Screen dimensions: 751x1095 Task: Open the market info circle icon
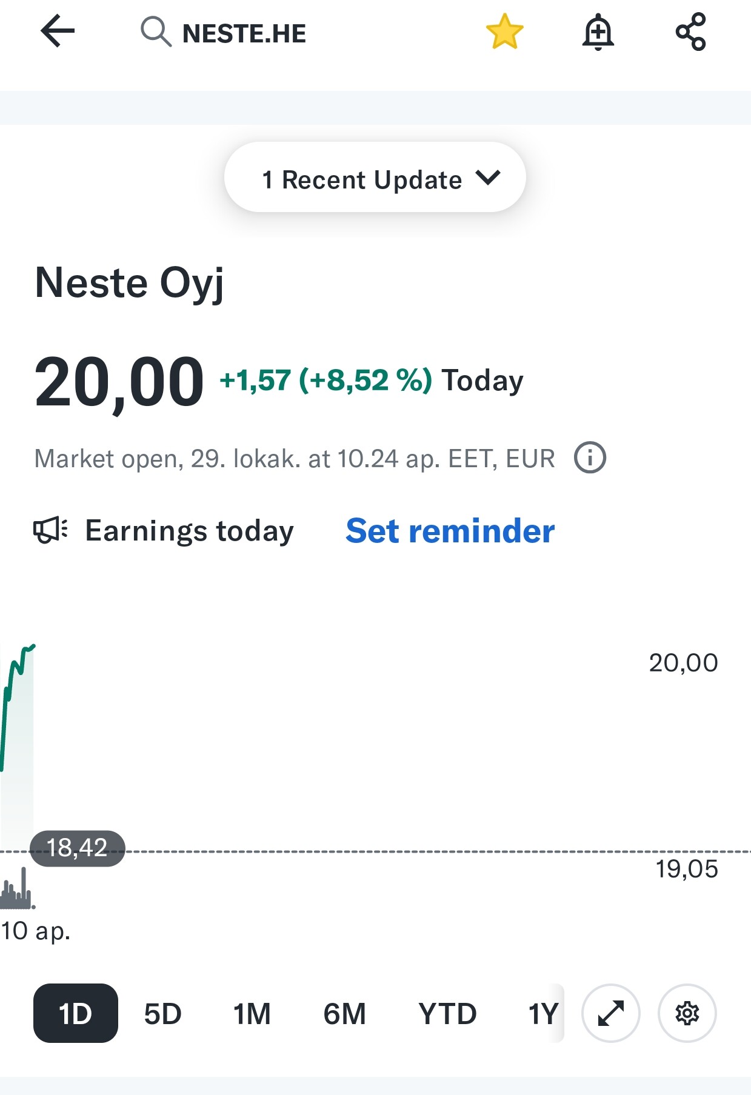590,458
